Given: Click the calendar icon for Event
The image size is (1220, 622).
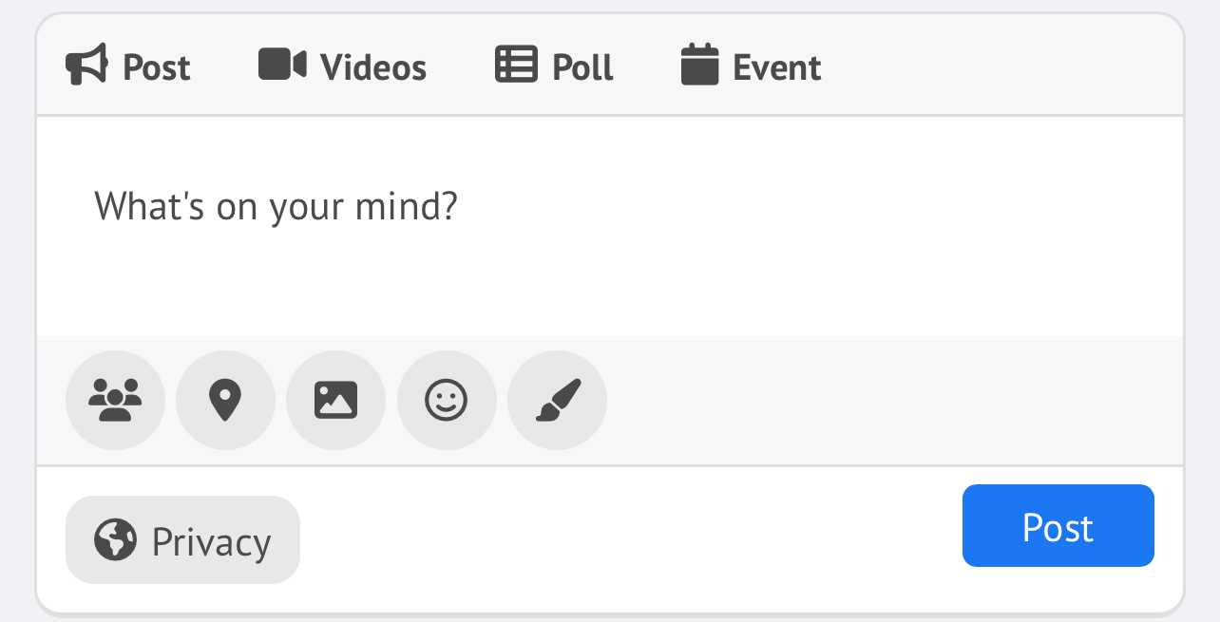Looking at the screenshot, I should (699, 66).
